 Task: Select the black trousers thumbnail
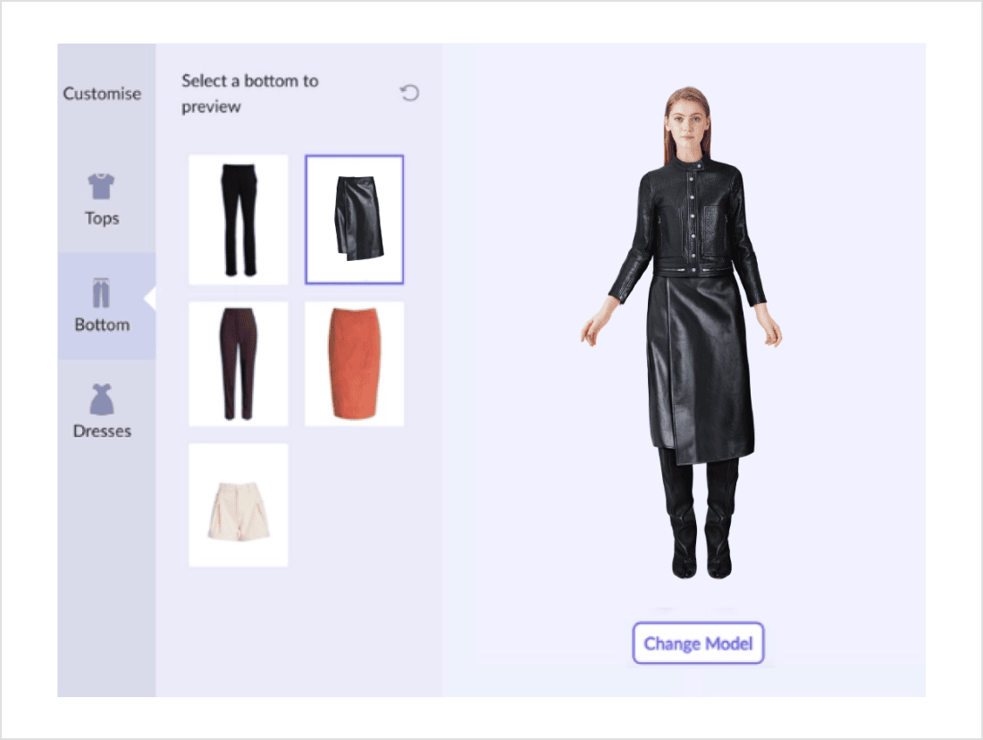[239, 220]
